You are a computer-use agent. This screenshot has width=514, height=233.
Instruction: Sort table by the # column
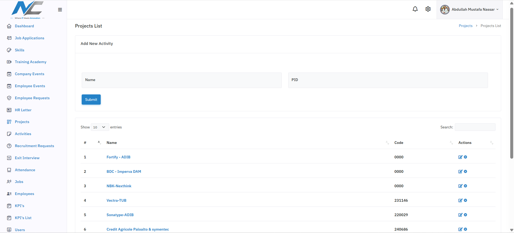pyautogui.click(x=92, y=143)
